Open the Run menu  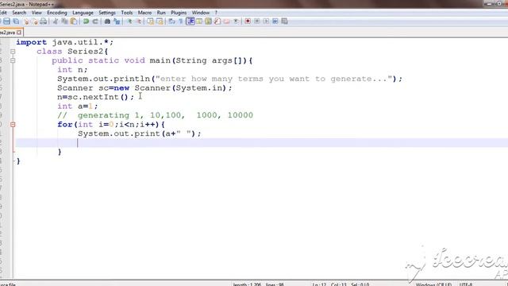[161, 13]
